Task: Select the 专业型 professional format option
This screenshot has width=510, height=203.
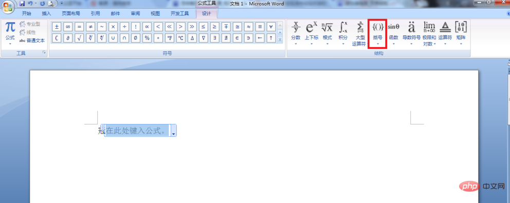Action: tap(30, 24)
